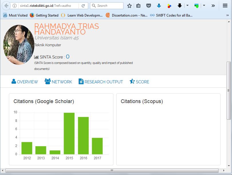The image size is (232, 175).
Task: Open dropdown beside the black download arrow
Action: 187,6
